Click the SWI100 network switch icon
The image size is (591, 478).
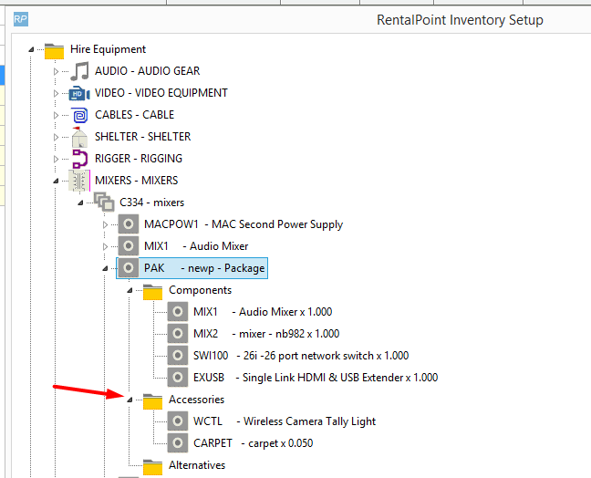pyautogui.click(x=178, y=356)
